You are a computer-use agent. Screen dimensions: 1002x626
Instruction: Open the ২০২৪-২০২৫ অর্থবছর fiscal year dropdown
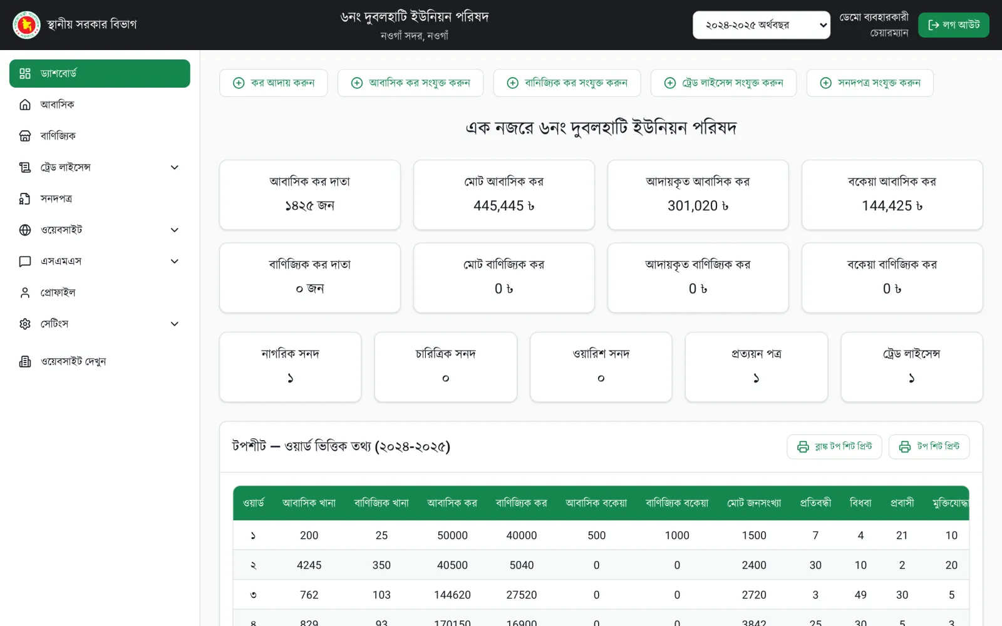pos(762,25)
